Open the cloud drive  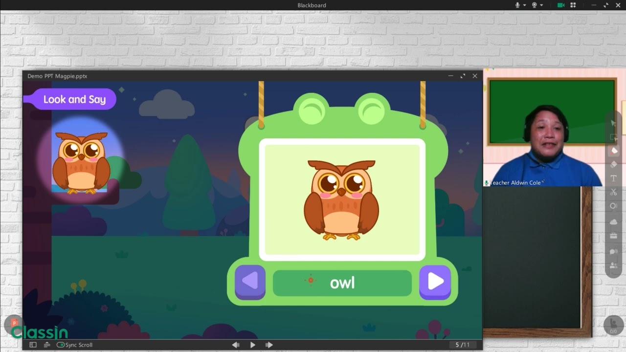tap(613, 221)
